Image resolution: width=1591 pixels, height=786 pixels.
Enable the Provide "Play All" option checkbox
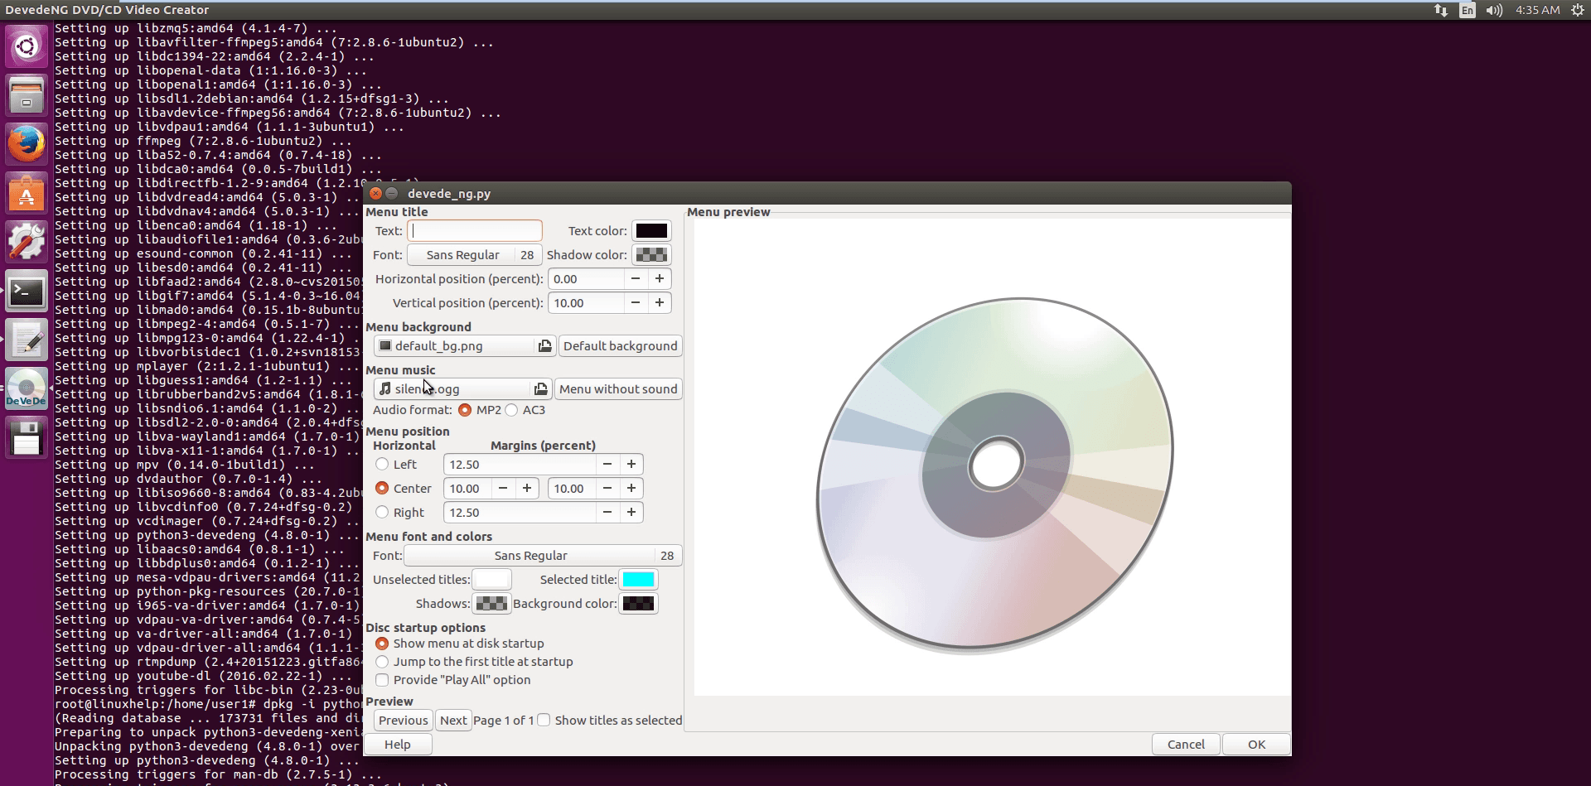pyautogui.click(x=382, y=680)
